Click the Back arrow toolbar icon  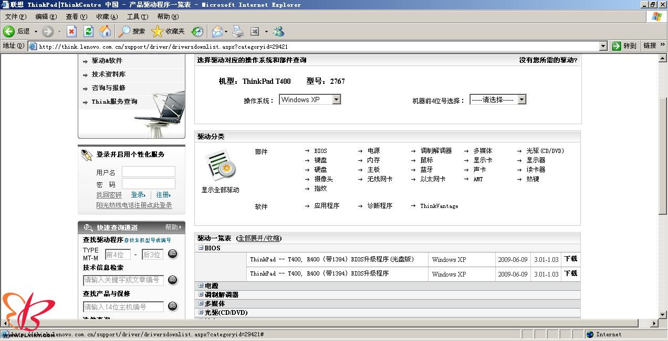[x=9, y=31]
